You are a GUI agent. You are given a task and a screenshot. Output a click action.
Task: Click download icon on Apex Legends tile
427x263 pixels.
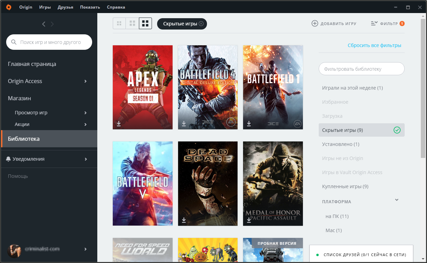tap(119, 124)
